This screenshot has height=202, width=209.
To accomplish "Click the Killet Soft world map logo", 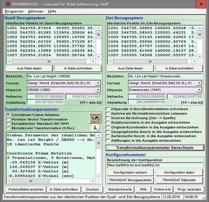I will tap(95, 118).
